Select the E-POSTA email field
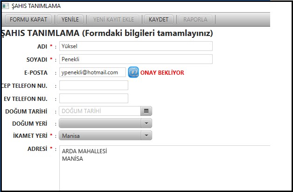Screen dimensions: 293x192 [x=92, y=72]
